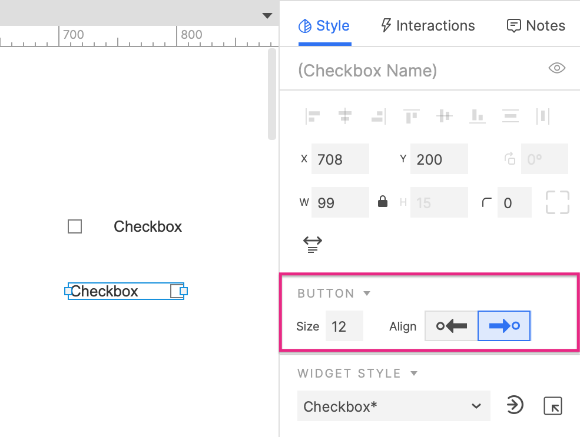Click fit width to text icon

click(313, 245)
